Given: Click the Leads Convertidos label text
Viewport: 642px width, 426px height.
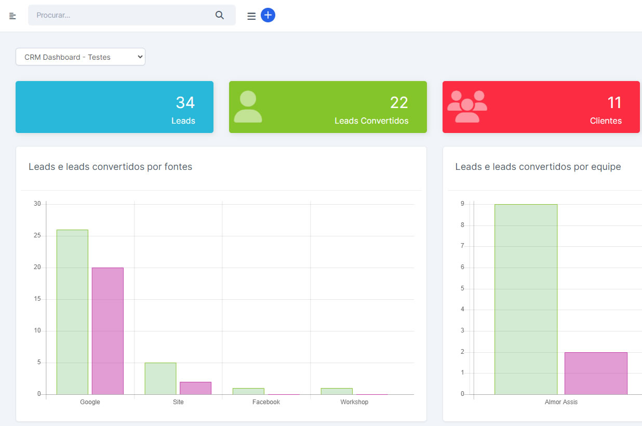Looking at the screenshot, I should click(x=371, y=121).
